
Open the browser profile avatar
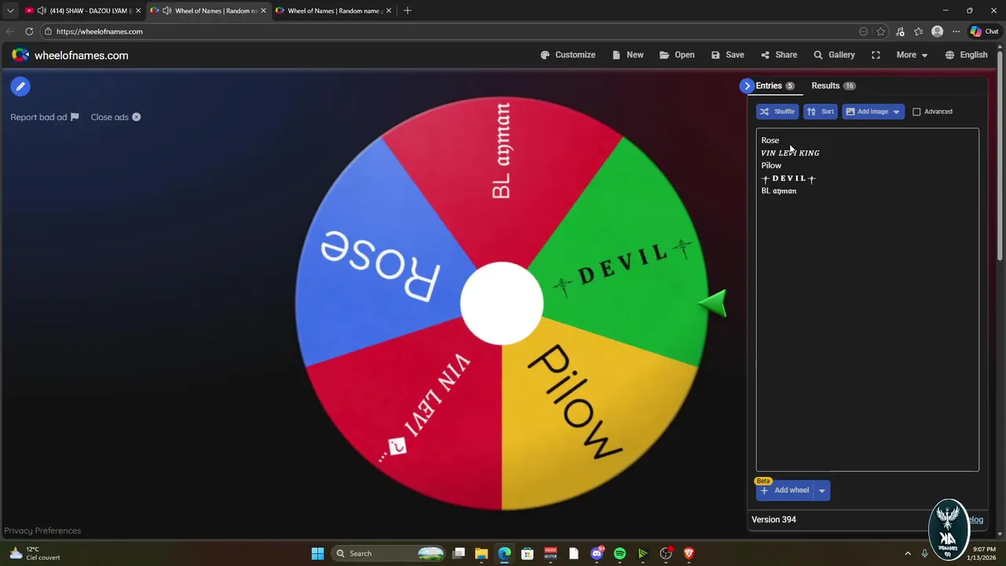pyautogui.click(x=937, y=31)
